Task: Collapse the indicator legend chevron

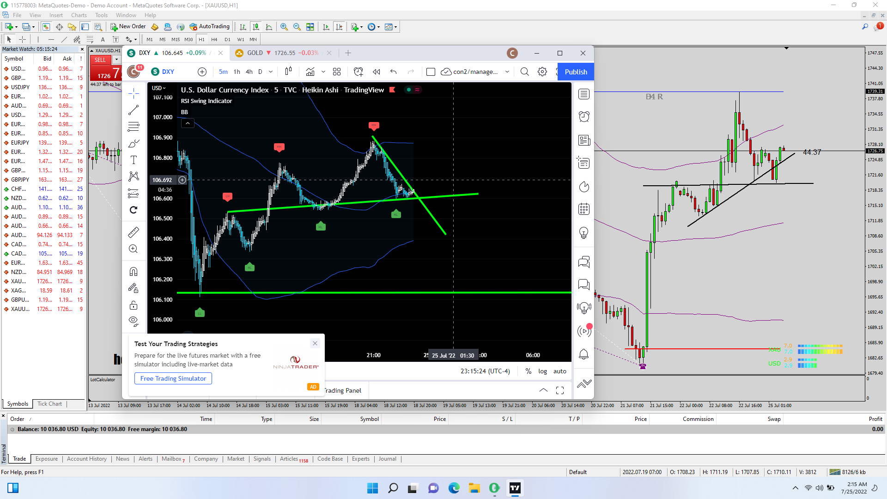Action: click(x=188, y=123)
